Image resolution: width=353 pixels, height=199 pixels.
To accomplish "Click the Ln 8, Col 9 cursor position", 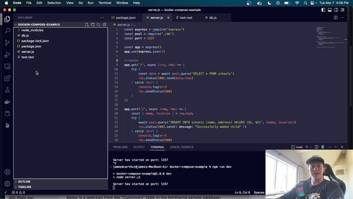I will tap(242, 192).
